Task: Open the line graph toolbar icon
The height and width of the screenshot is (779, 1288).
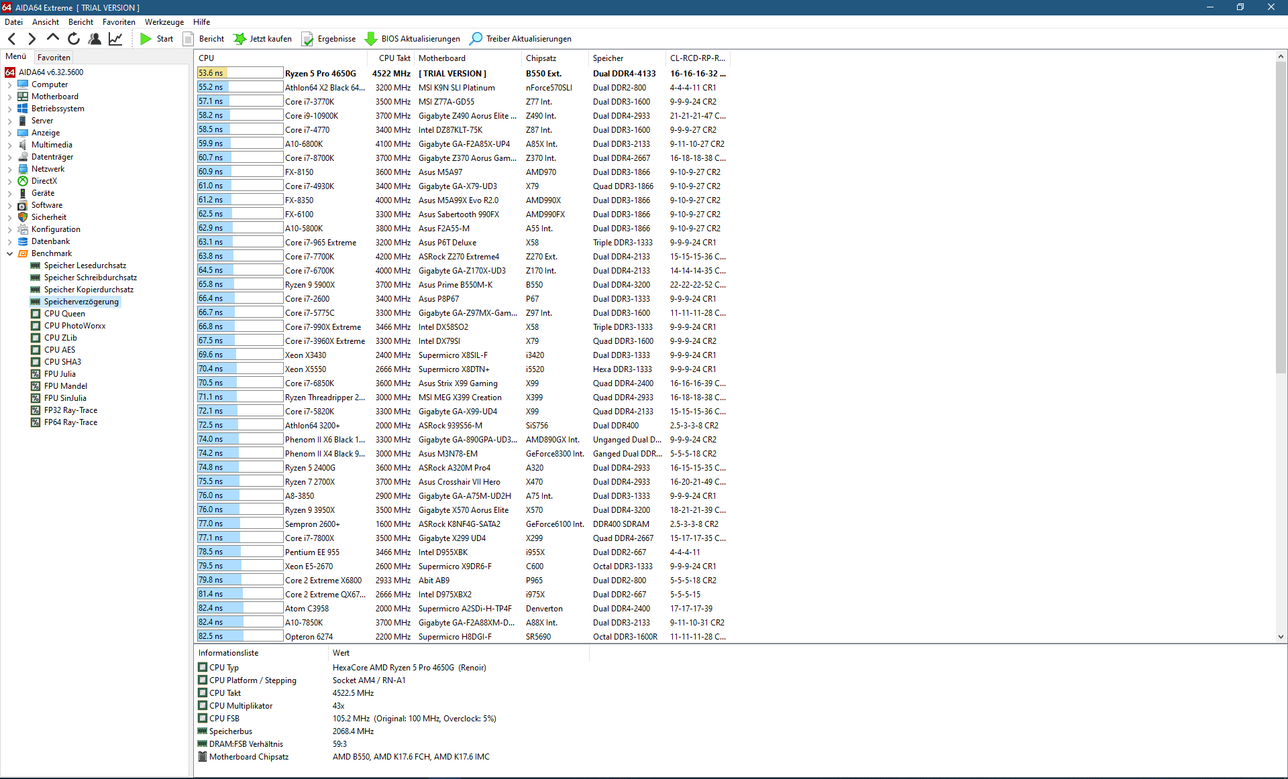Action: point(115,39)
